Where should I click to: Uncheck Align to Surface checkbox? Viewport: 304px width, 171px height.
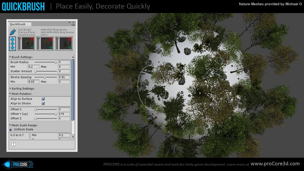tap(43, 99)
